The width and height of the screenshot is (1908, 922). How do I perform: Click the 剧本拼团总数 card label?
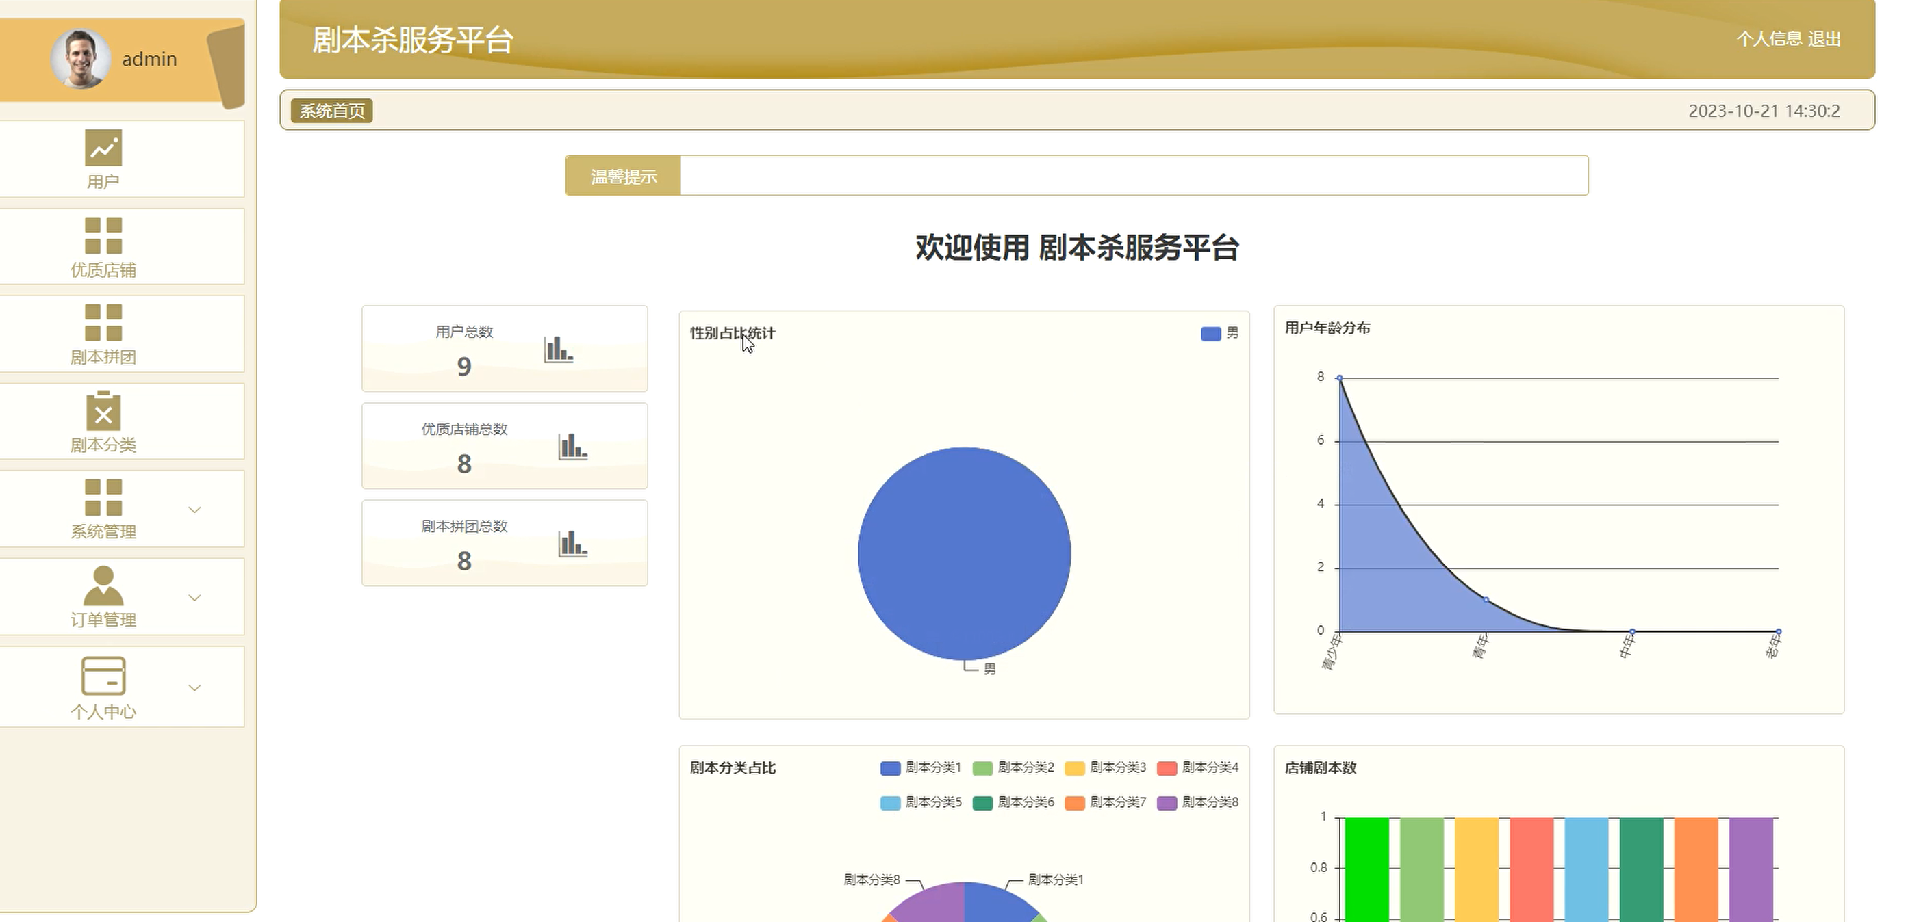[x=464, y=526]
